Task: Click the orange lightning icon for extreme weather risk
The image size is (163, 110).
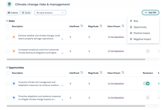Action: point(14,37)
